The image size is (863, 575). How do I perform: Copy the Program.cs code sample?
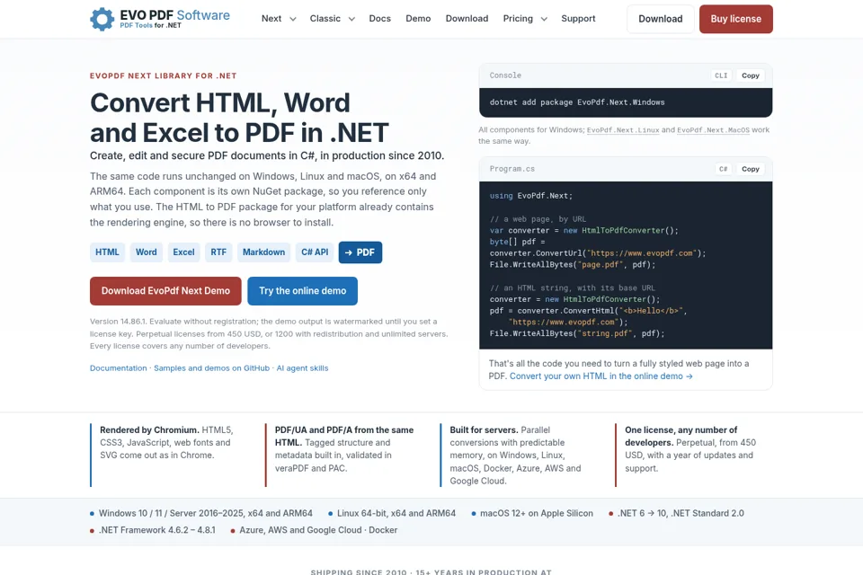750,169
